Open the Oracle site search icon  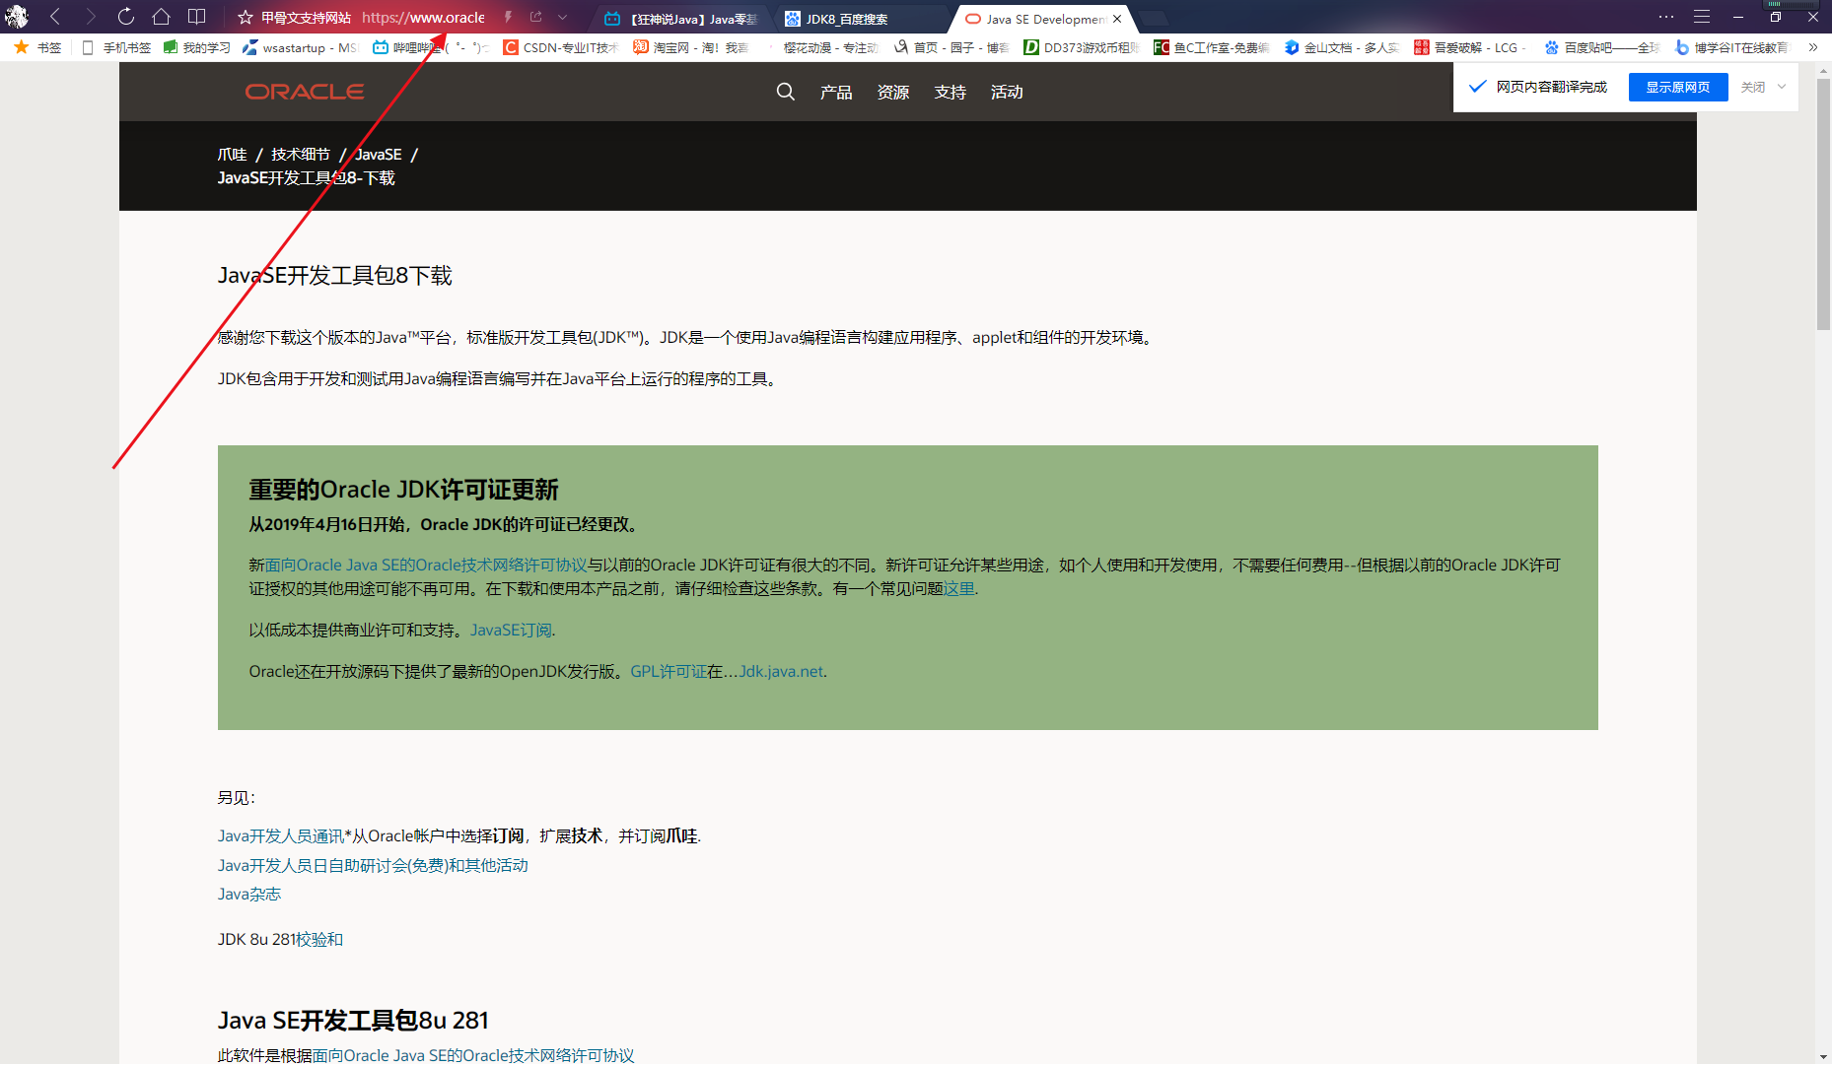coord(786,92)
